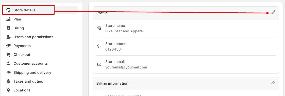
Task: Click the Store phone row
Action: [x=186, y=46]
